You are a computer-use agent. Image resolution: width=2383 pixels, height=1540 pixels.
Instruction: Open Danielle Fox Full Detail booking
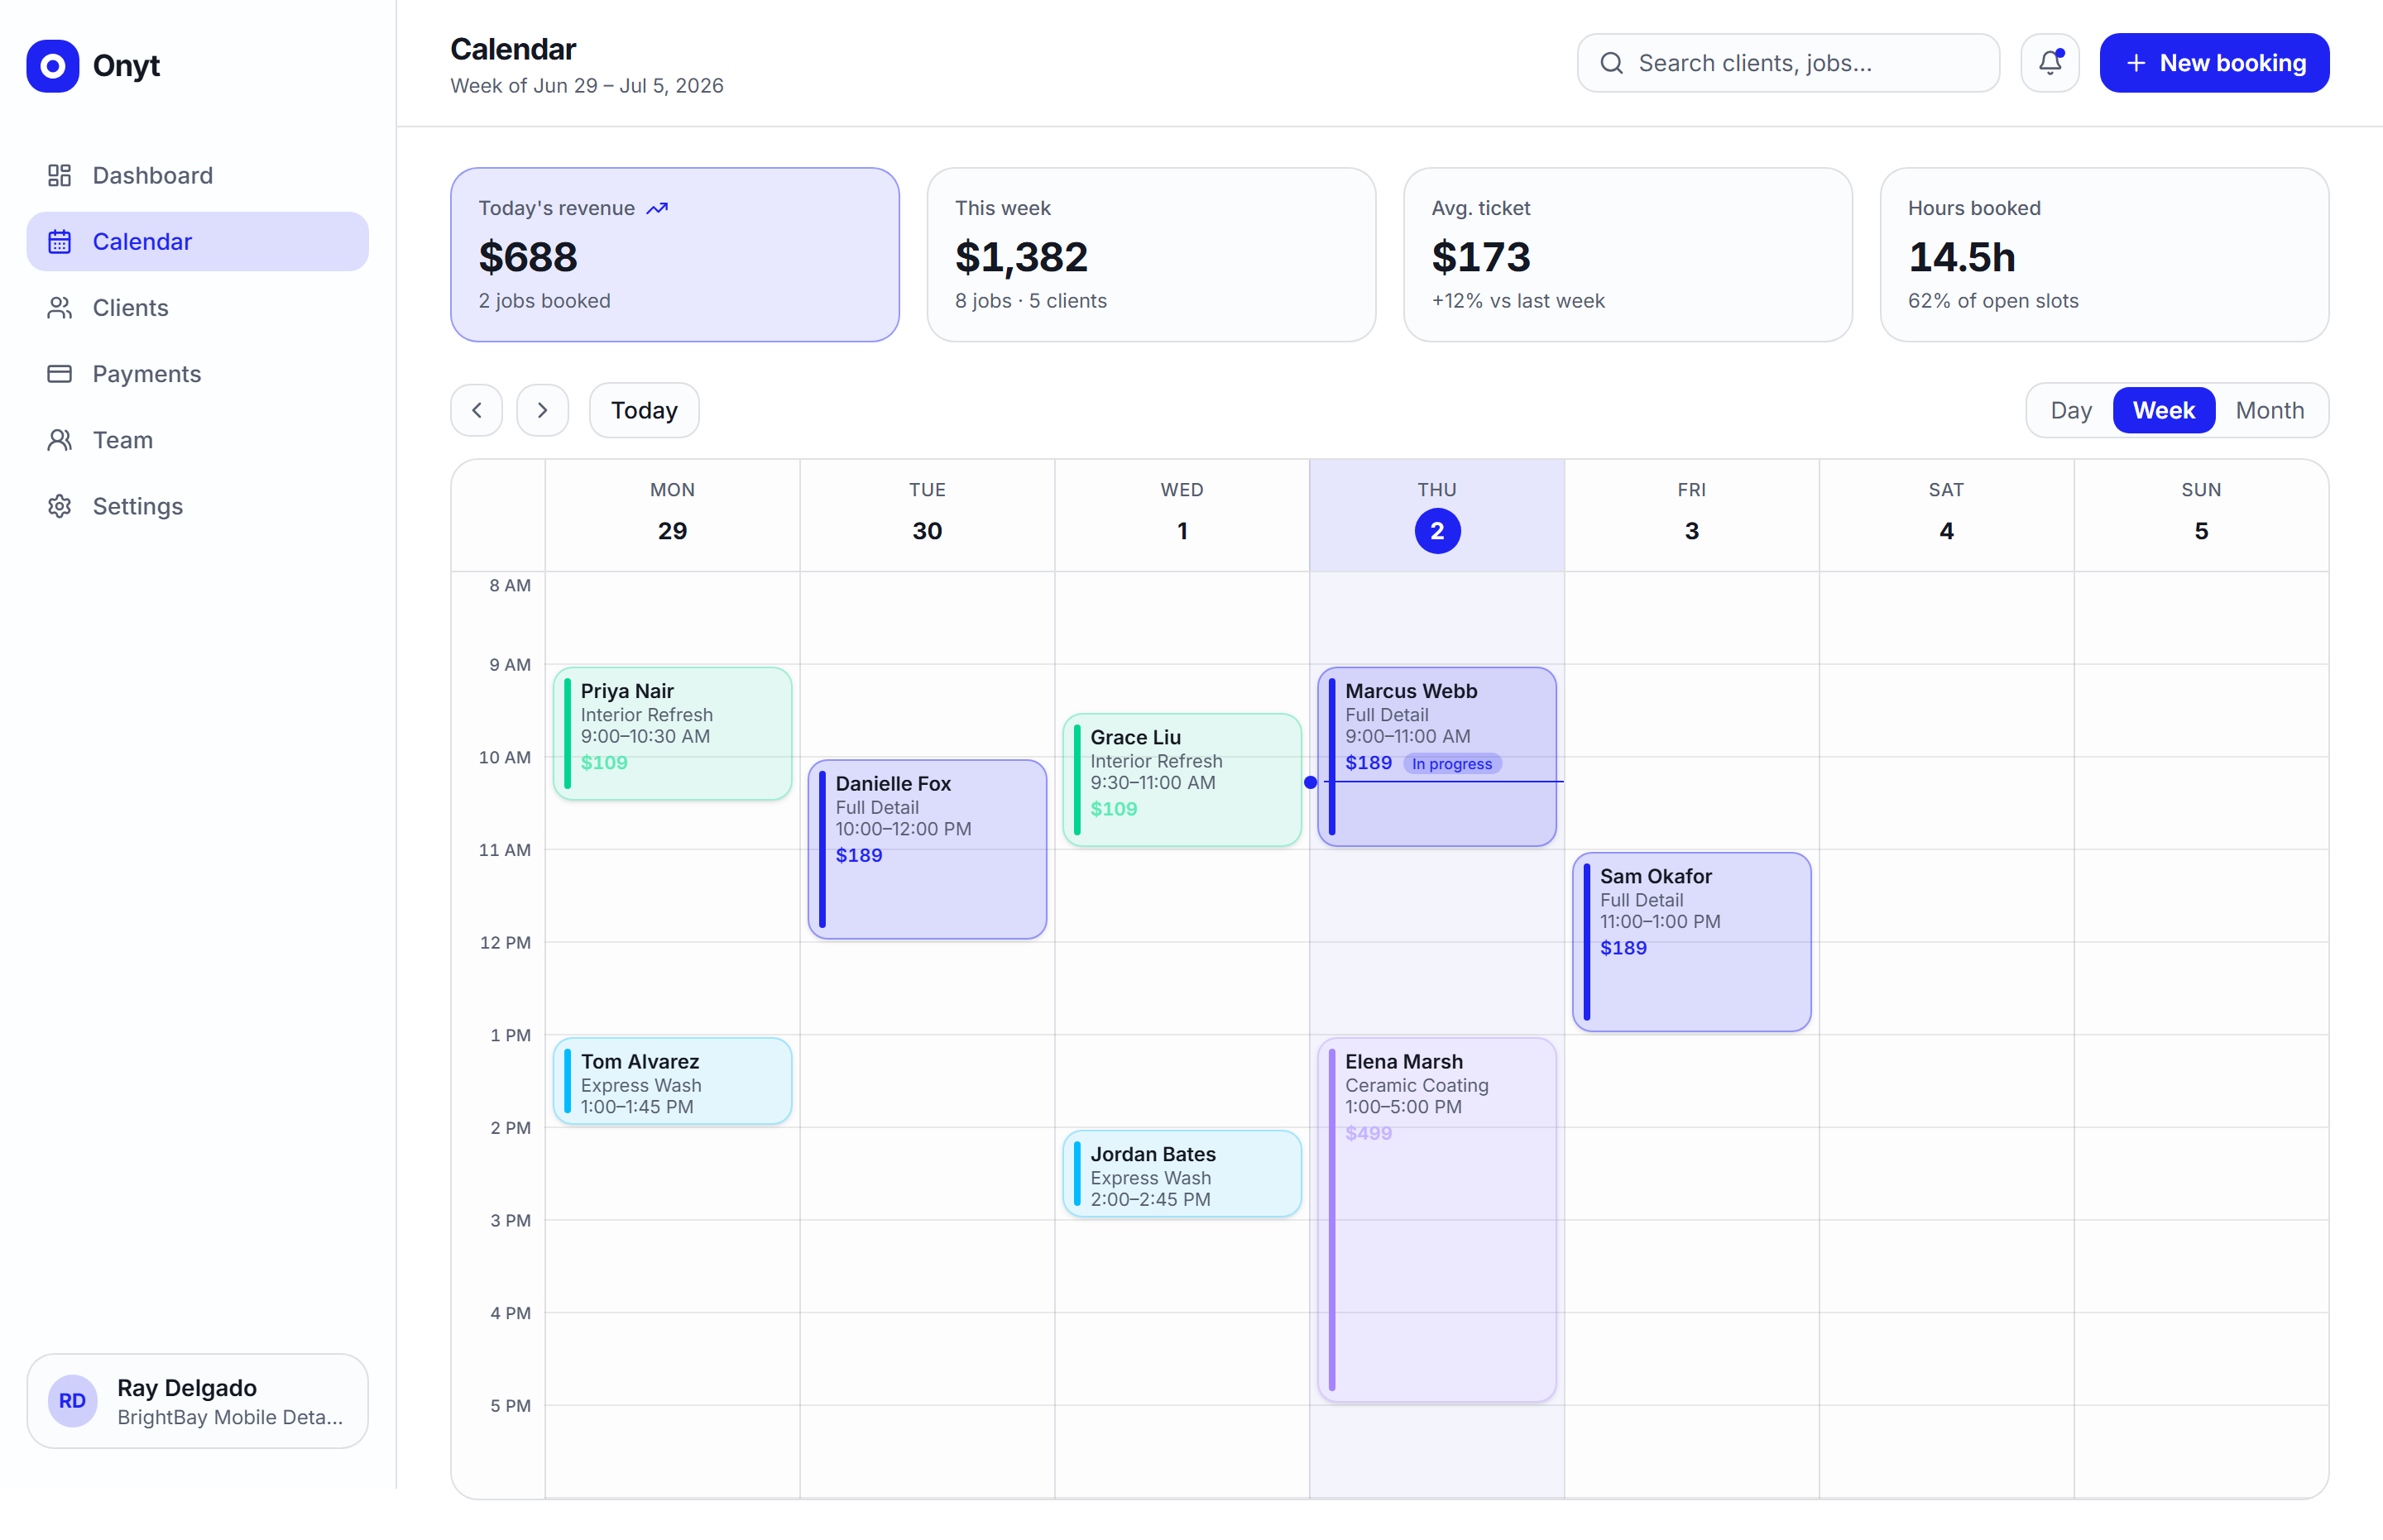click(x=927, y=849)
